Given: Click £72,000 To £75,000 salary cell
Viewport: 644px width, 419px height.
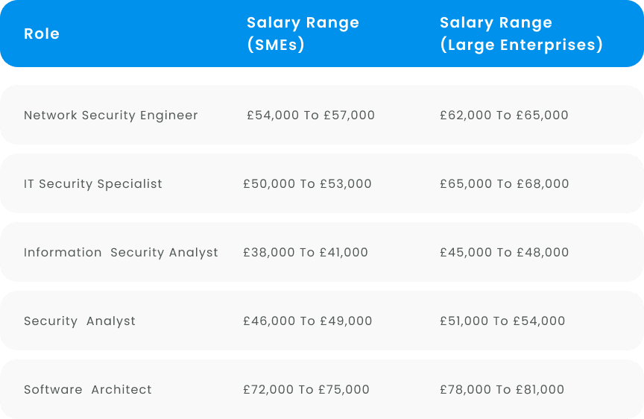Looking at the screenshot, I should point(306,389).
